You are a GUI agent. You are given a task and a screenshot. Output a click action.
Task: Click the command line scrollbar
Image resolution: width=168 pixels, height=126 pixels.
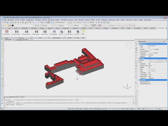(133, 101)
